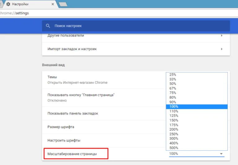Select 300% zoom option
This screenshot has height=165, width=238.
[x=197, y=138]
